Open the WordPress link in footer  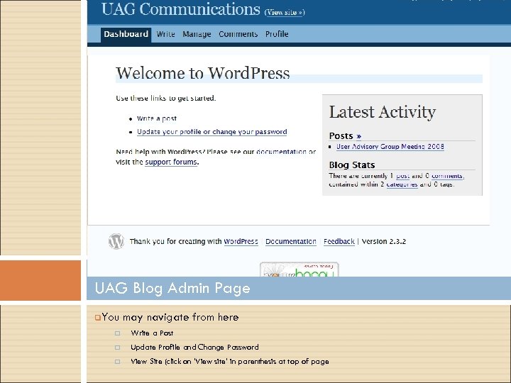tap(241, 242)
